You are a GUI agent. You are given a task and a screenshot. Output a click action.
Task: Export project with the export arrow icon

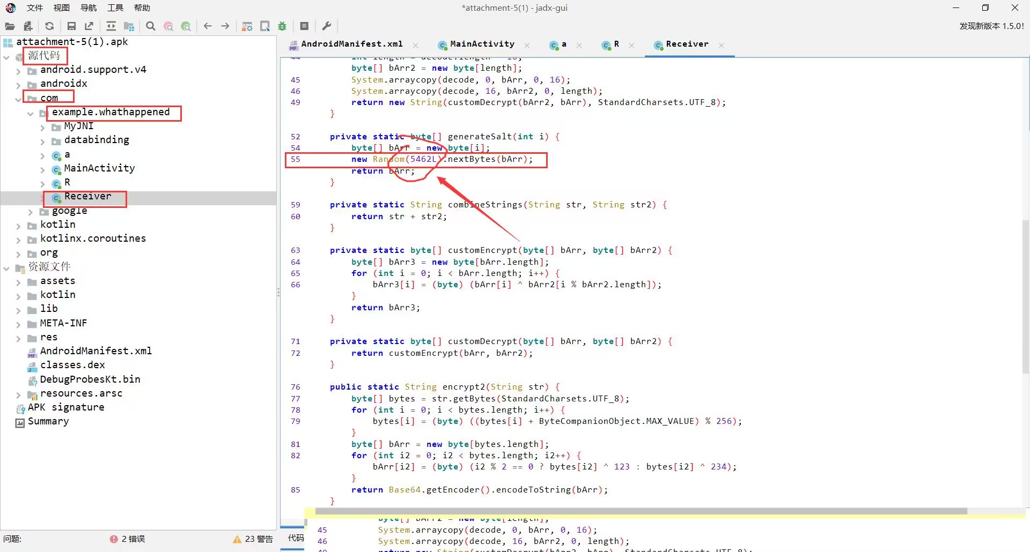89,26
